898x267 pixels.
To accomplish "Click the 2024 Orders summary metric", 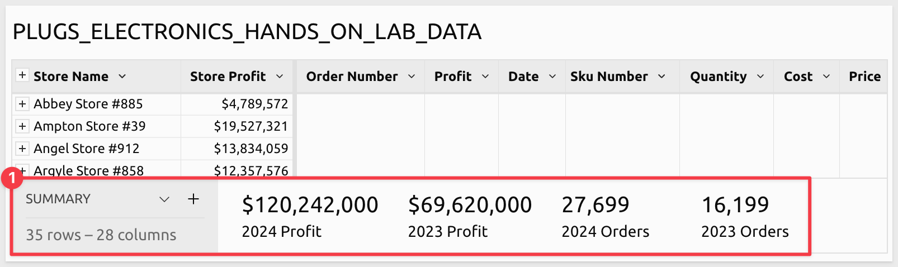I will [595, 206].
